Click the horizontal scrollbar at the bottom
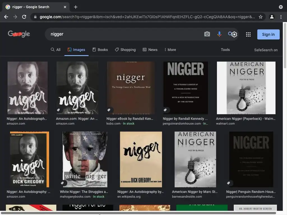 (x=138, y=213)
